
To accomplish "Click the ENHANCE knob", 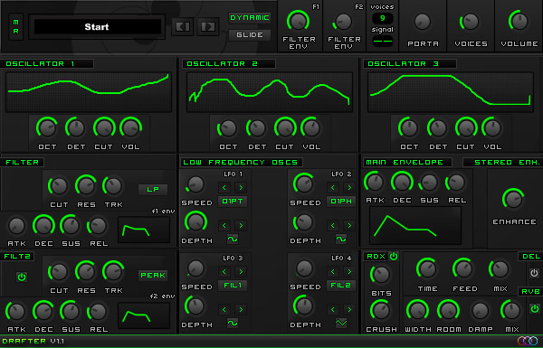I will coord(513,200).
